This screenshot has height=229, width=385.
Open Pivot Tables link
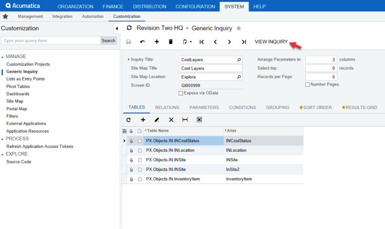coord(18,87)
